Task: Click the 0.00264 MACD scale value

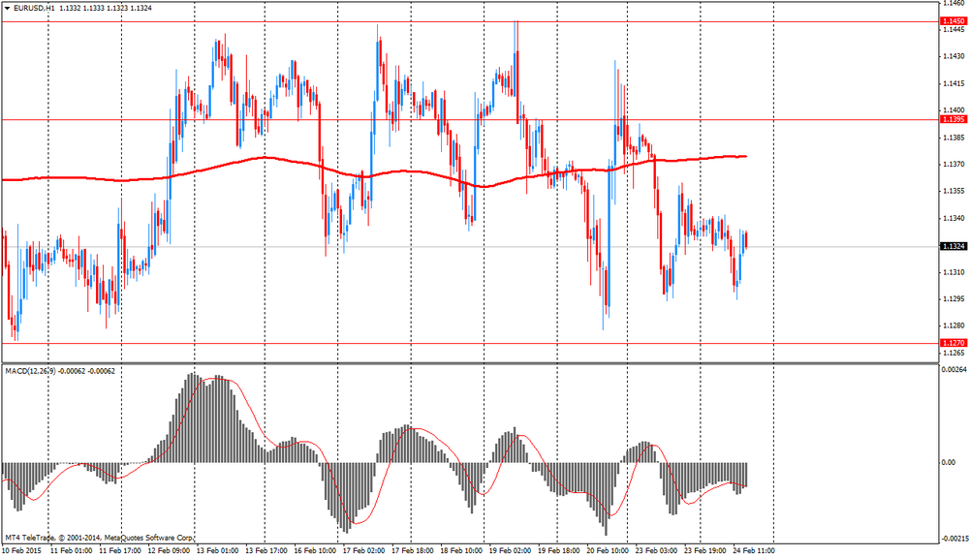Action: coord(953,369)
